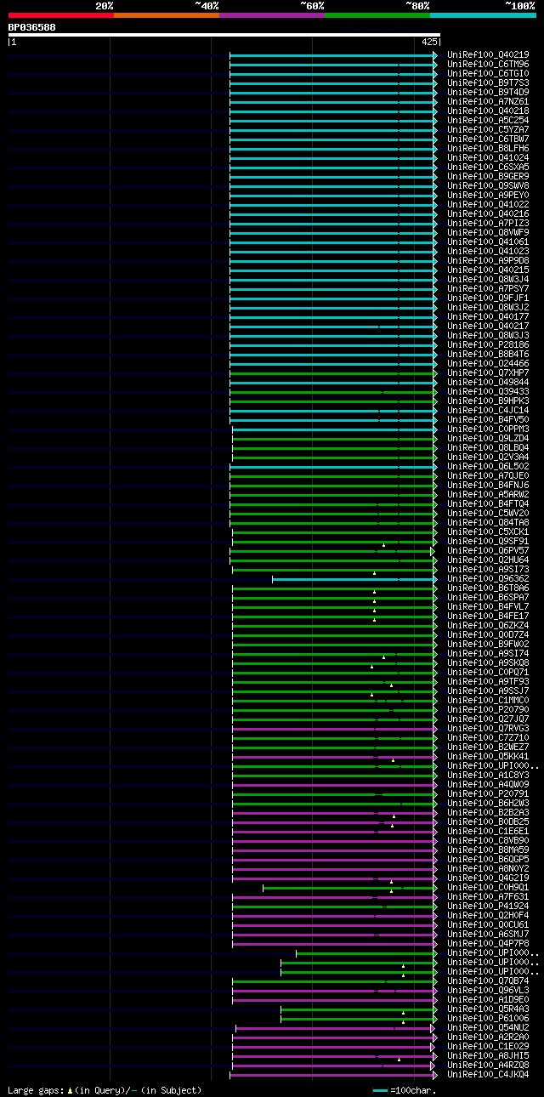Select the UniRef100_P41924 label
This screenshot has height=1097, width=544.
[488, 907]
